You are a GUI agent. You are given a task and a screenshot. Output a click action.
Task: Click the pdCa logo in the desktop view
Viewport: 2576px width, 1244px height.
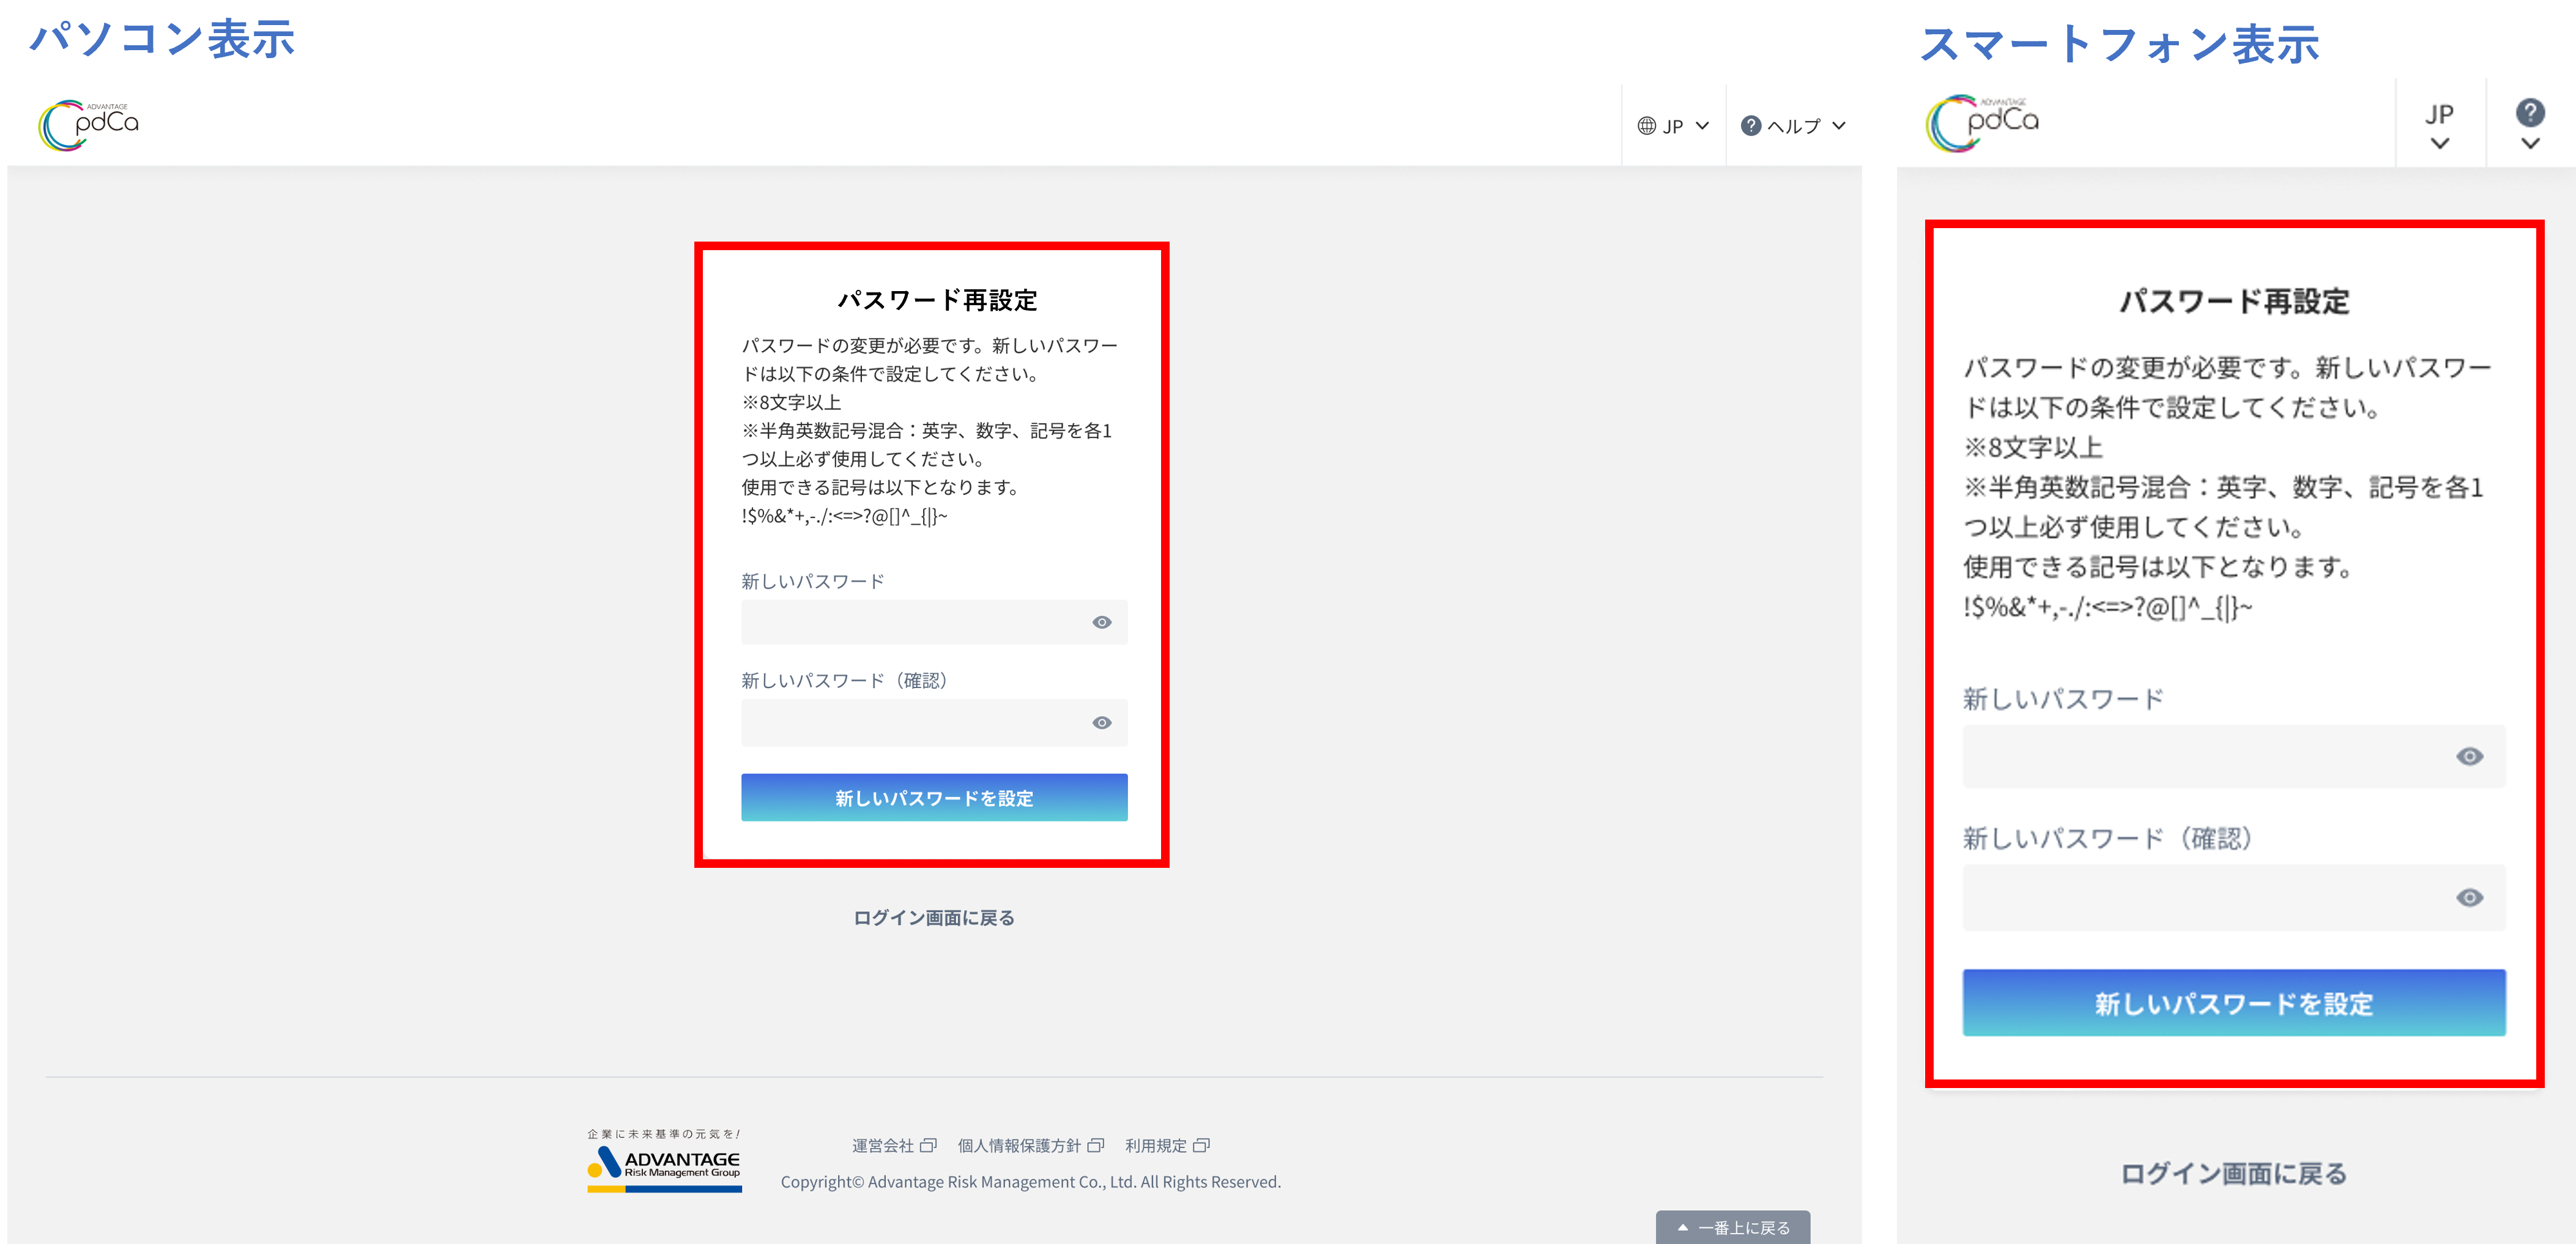tap(88, 125)
